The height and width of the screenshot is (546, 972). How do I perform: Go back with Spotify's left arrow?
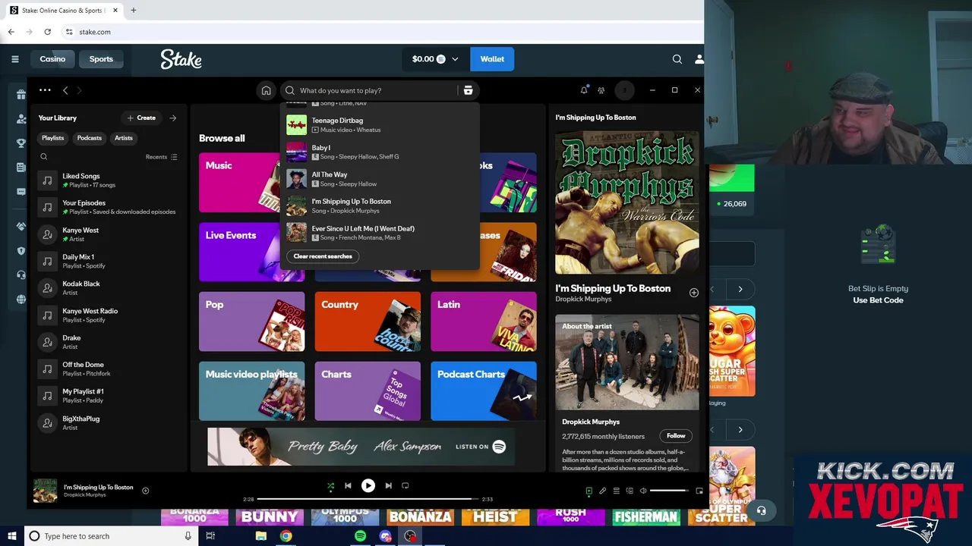point(65,90)
